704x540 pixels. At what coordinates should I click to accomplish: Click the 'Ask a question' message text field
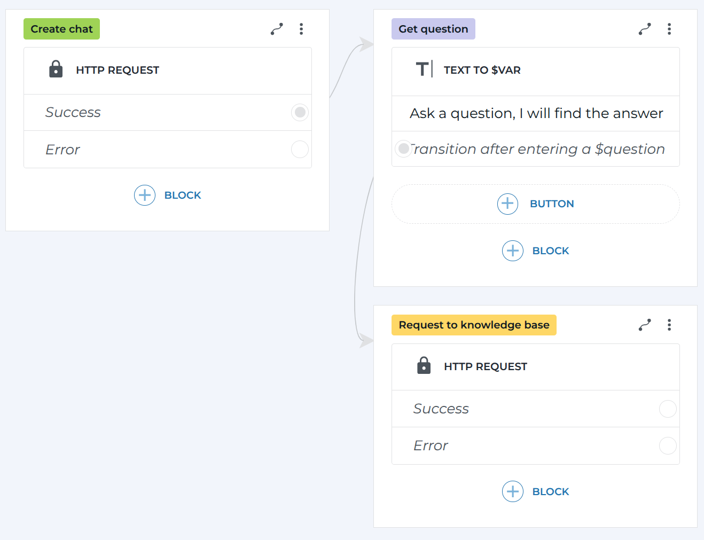click(536, 113)
